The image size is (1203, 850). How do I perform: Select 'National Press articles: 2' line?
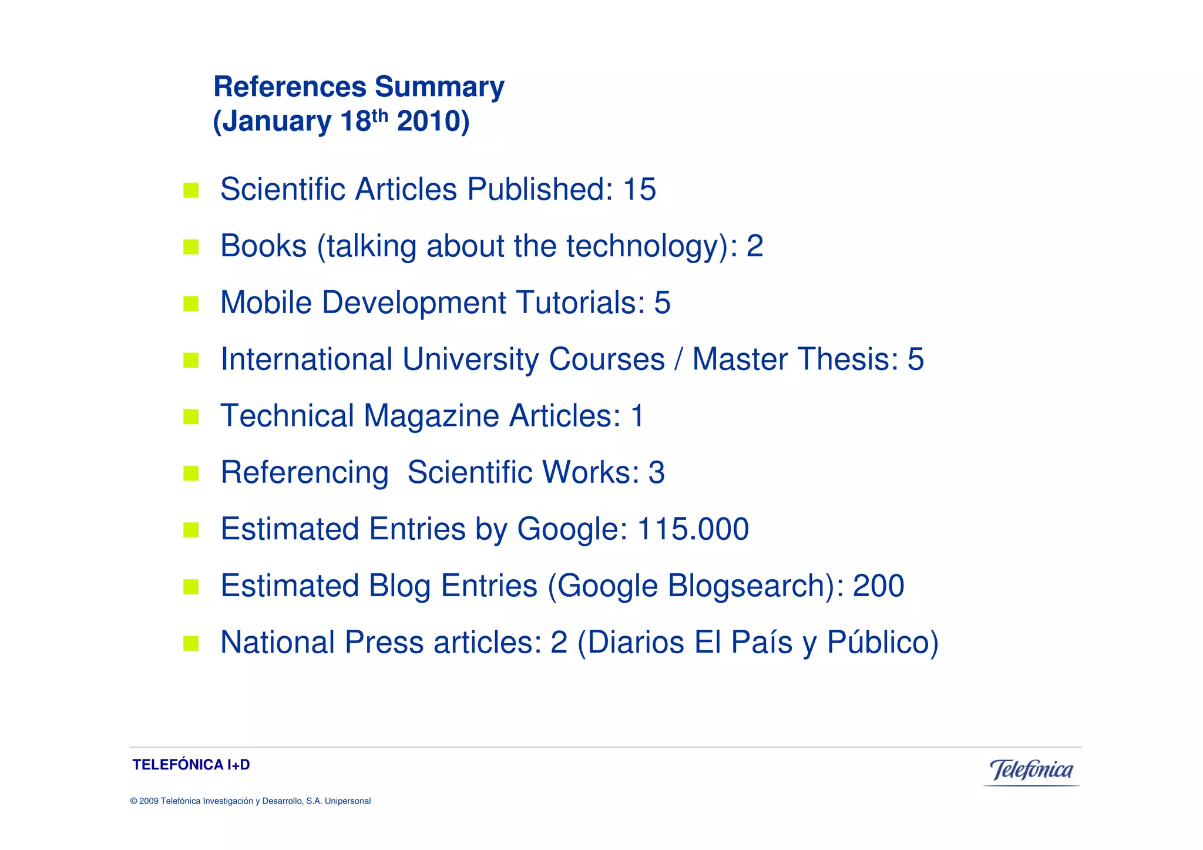580,642
